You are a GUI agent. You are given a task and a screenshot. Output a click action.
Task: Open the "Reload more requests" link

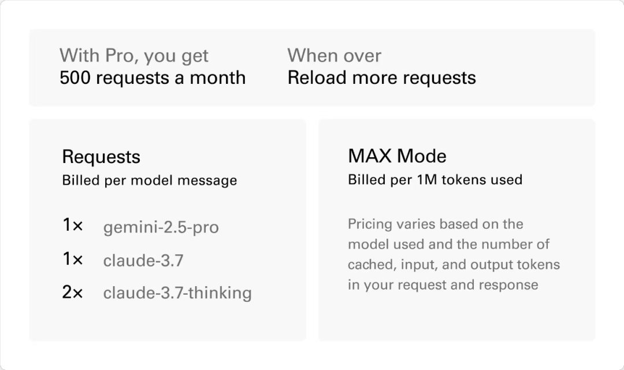point(381,78)
